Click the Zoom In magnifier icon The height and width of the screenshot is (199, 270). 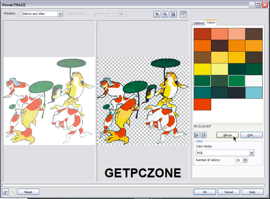coord(157,14)
